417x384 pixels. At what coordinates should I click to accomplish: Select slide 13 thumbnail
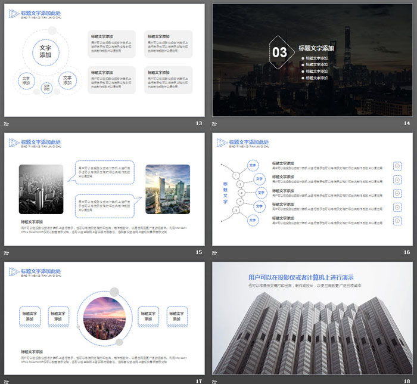point(104,60)
